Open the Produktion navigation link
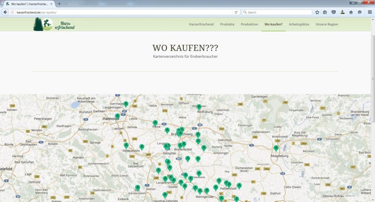The height and width of the screenshot is (202, 375). [249, 24]
